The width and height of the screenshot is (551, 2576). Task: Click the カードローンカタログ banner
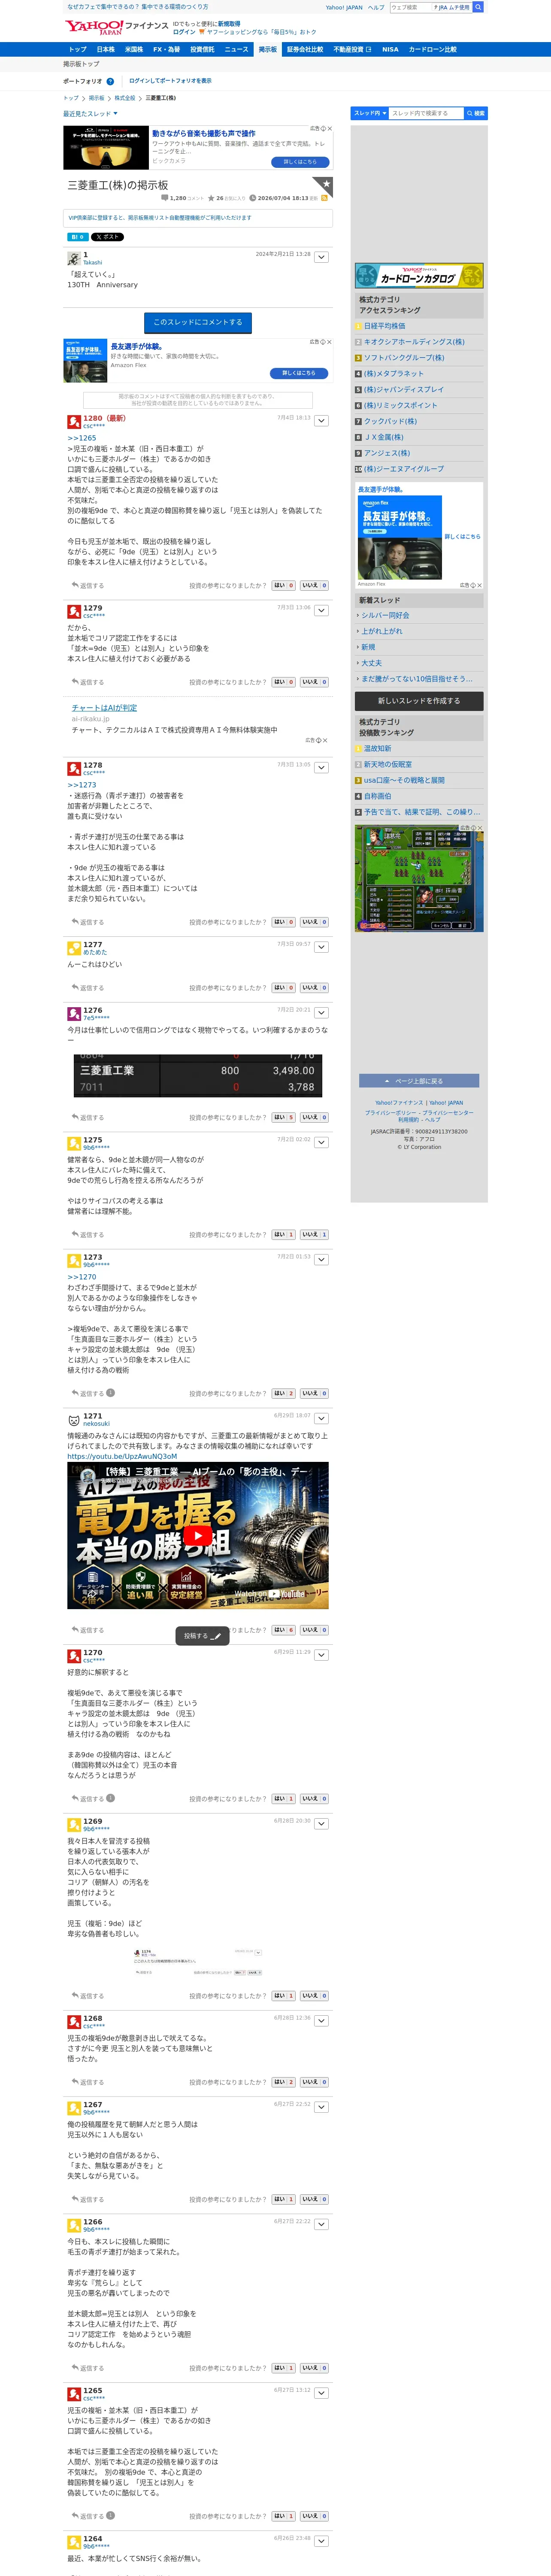[x=419, y=276]
